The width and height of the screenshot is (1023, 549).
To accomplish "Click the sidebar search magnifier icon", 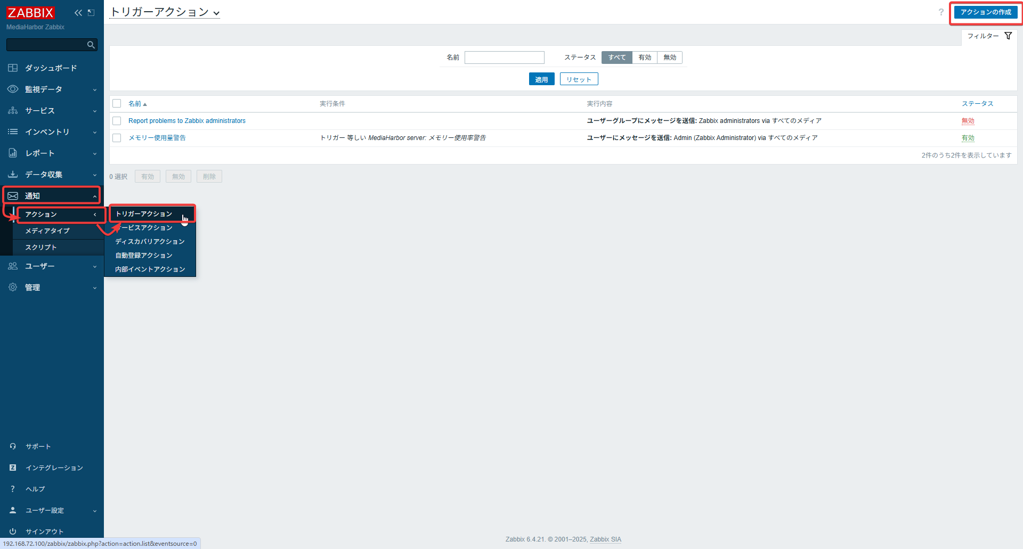I will [91, 45].
